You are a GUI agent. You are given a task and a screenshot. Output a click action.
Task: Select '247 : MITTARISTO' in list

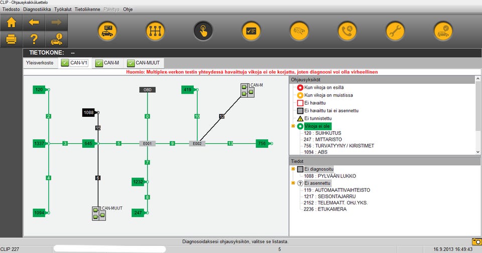(x=323, y=140)
